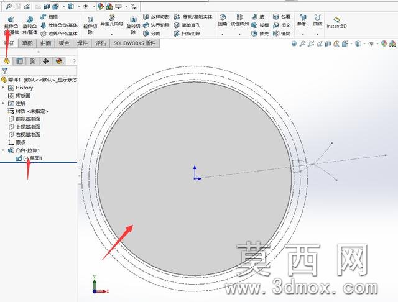The height and width of the screenshot is (302, 398).
Task: Switch to the 评估 (Evaluate) tab
Action: 101,43
